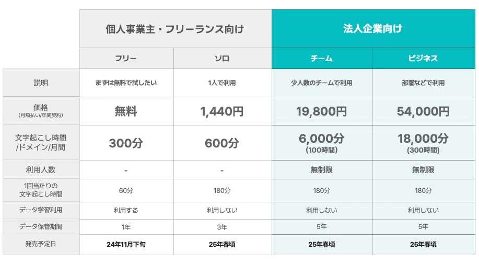This screenshot has height=263, width=479.
Task: Click the フリー plan column header
Action: [x=126, y=58]
